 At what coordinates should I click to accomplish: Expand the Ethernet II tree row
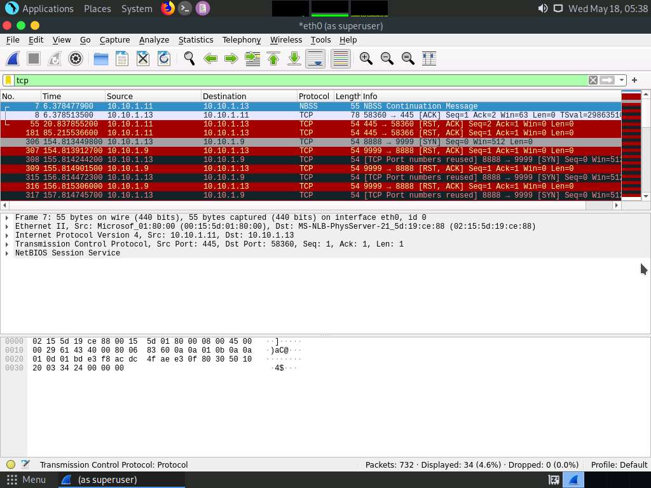point(7,226)
